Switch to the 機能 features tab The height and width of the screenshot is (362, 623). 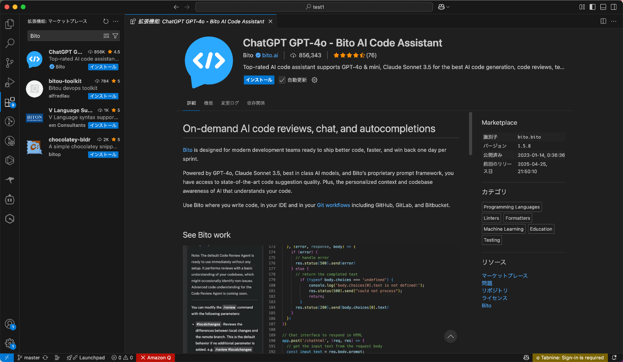click(x=208, y=103)
